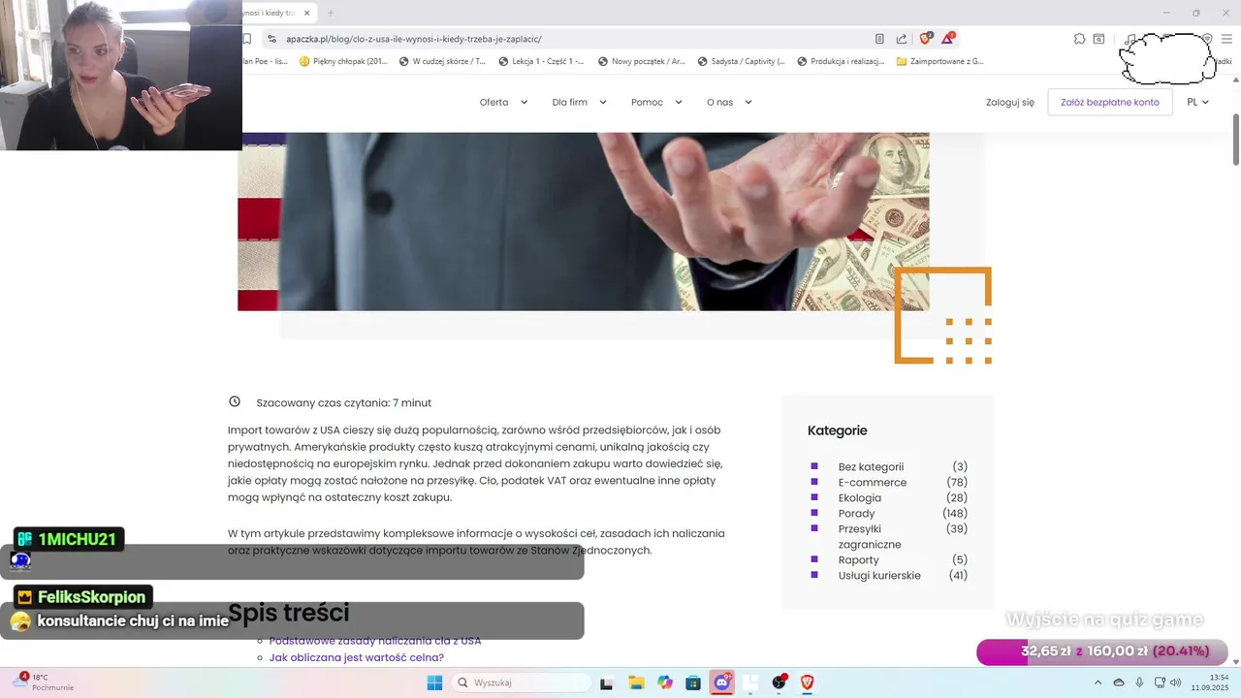Open the Brave Rewards triangle icon
The height and width of the screenshot is (698, 1241).
point(948,39)
